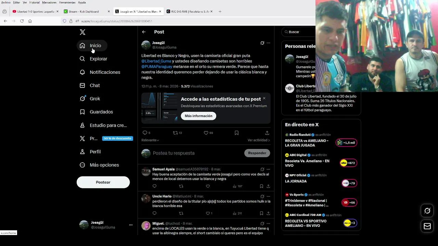This screenshot has height=246, width=438.
Task: Open Notificaciones in the sidebar
Action: click(x=100, y=72)
